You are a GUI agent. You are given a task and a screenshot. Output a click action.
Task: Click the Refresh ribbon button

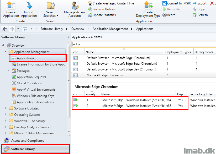pyautogui.click(x=200, y=15)
